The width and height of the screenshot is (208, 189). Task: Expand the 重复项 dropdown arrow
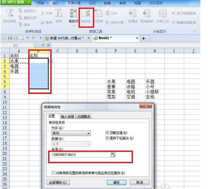(x=74, y=26)
